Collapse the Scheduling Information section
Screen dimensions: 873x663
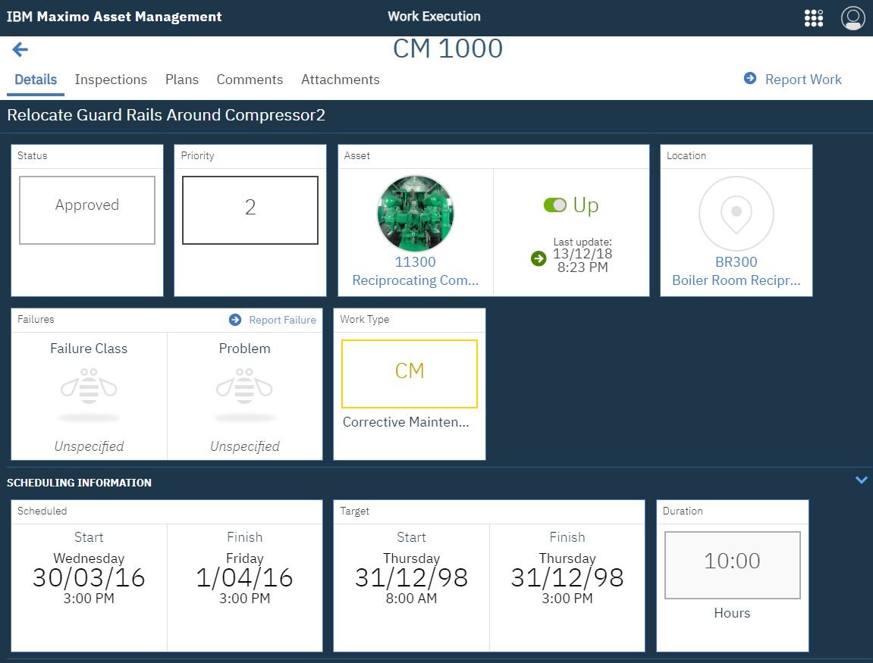tap(861, 480)
